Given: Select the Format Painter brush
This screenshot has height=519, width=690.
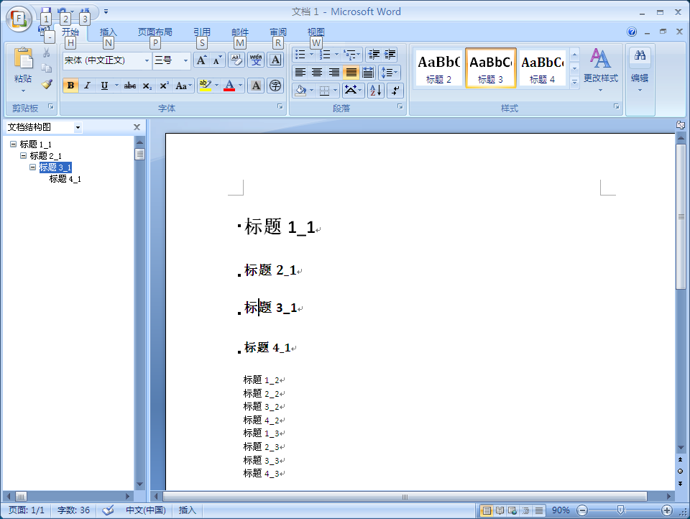Looking at the screenshot, I should coord(47,84).
